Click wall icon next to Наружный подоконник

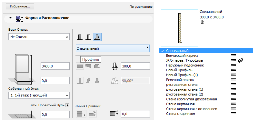point(233,65)
